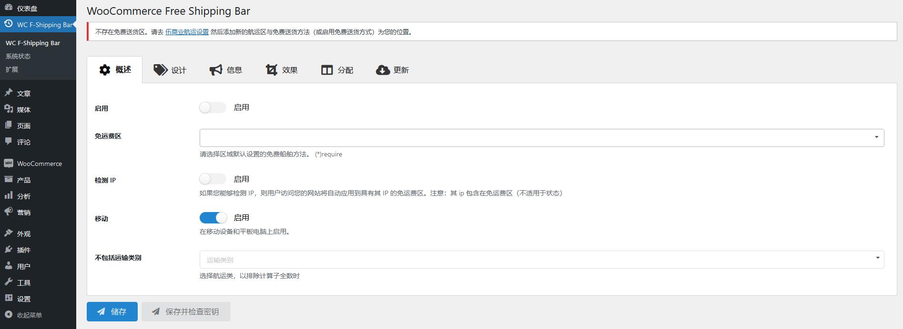This screenshot has width=903, height=329.
Task: Click the crop icon on 效果 tab
Action: tap(272, 70)
